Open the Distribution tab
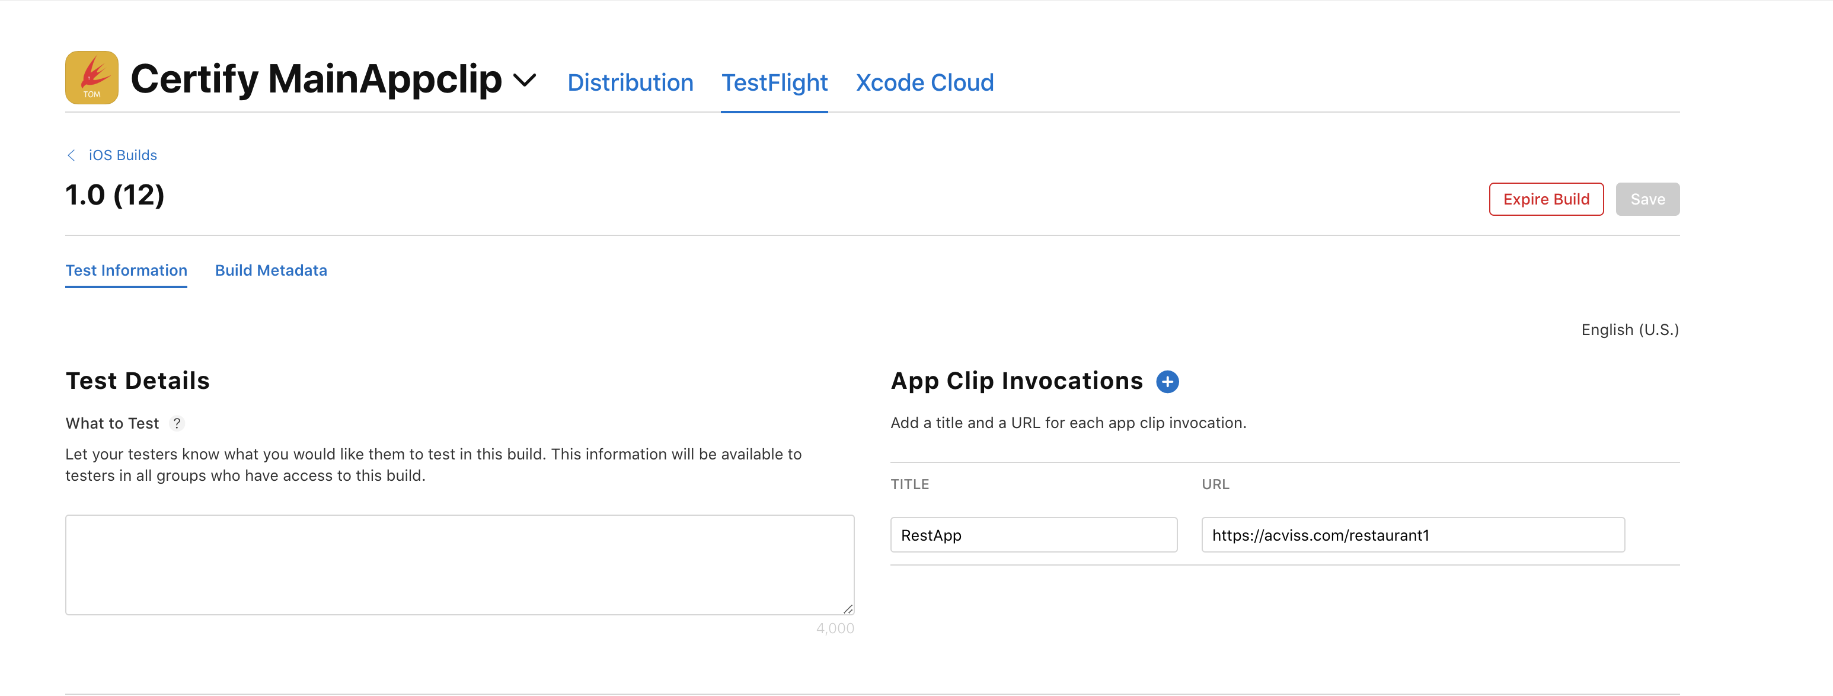This screenshot has height=696, width=1833. click(x=630, y=82)
